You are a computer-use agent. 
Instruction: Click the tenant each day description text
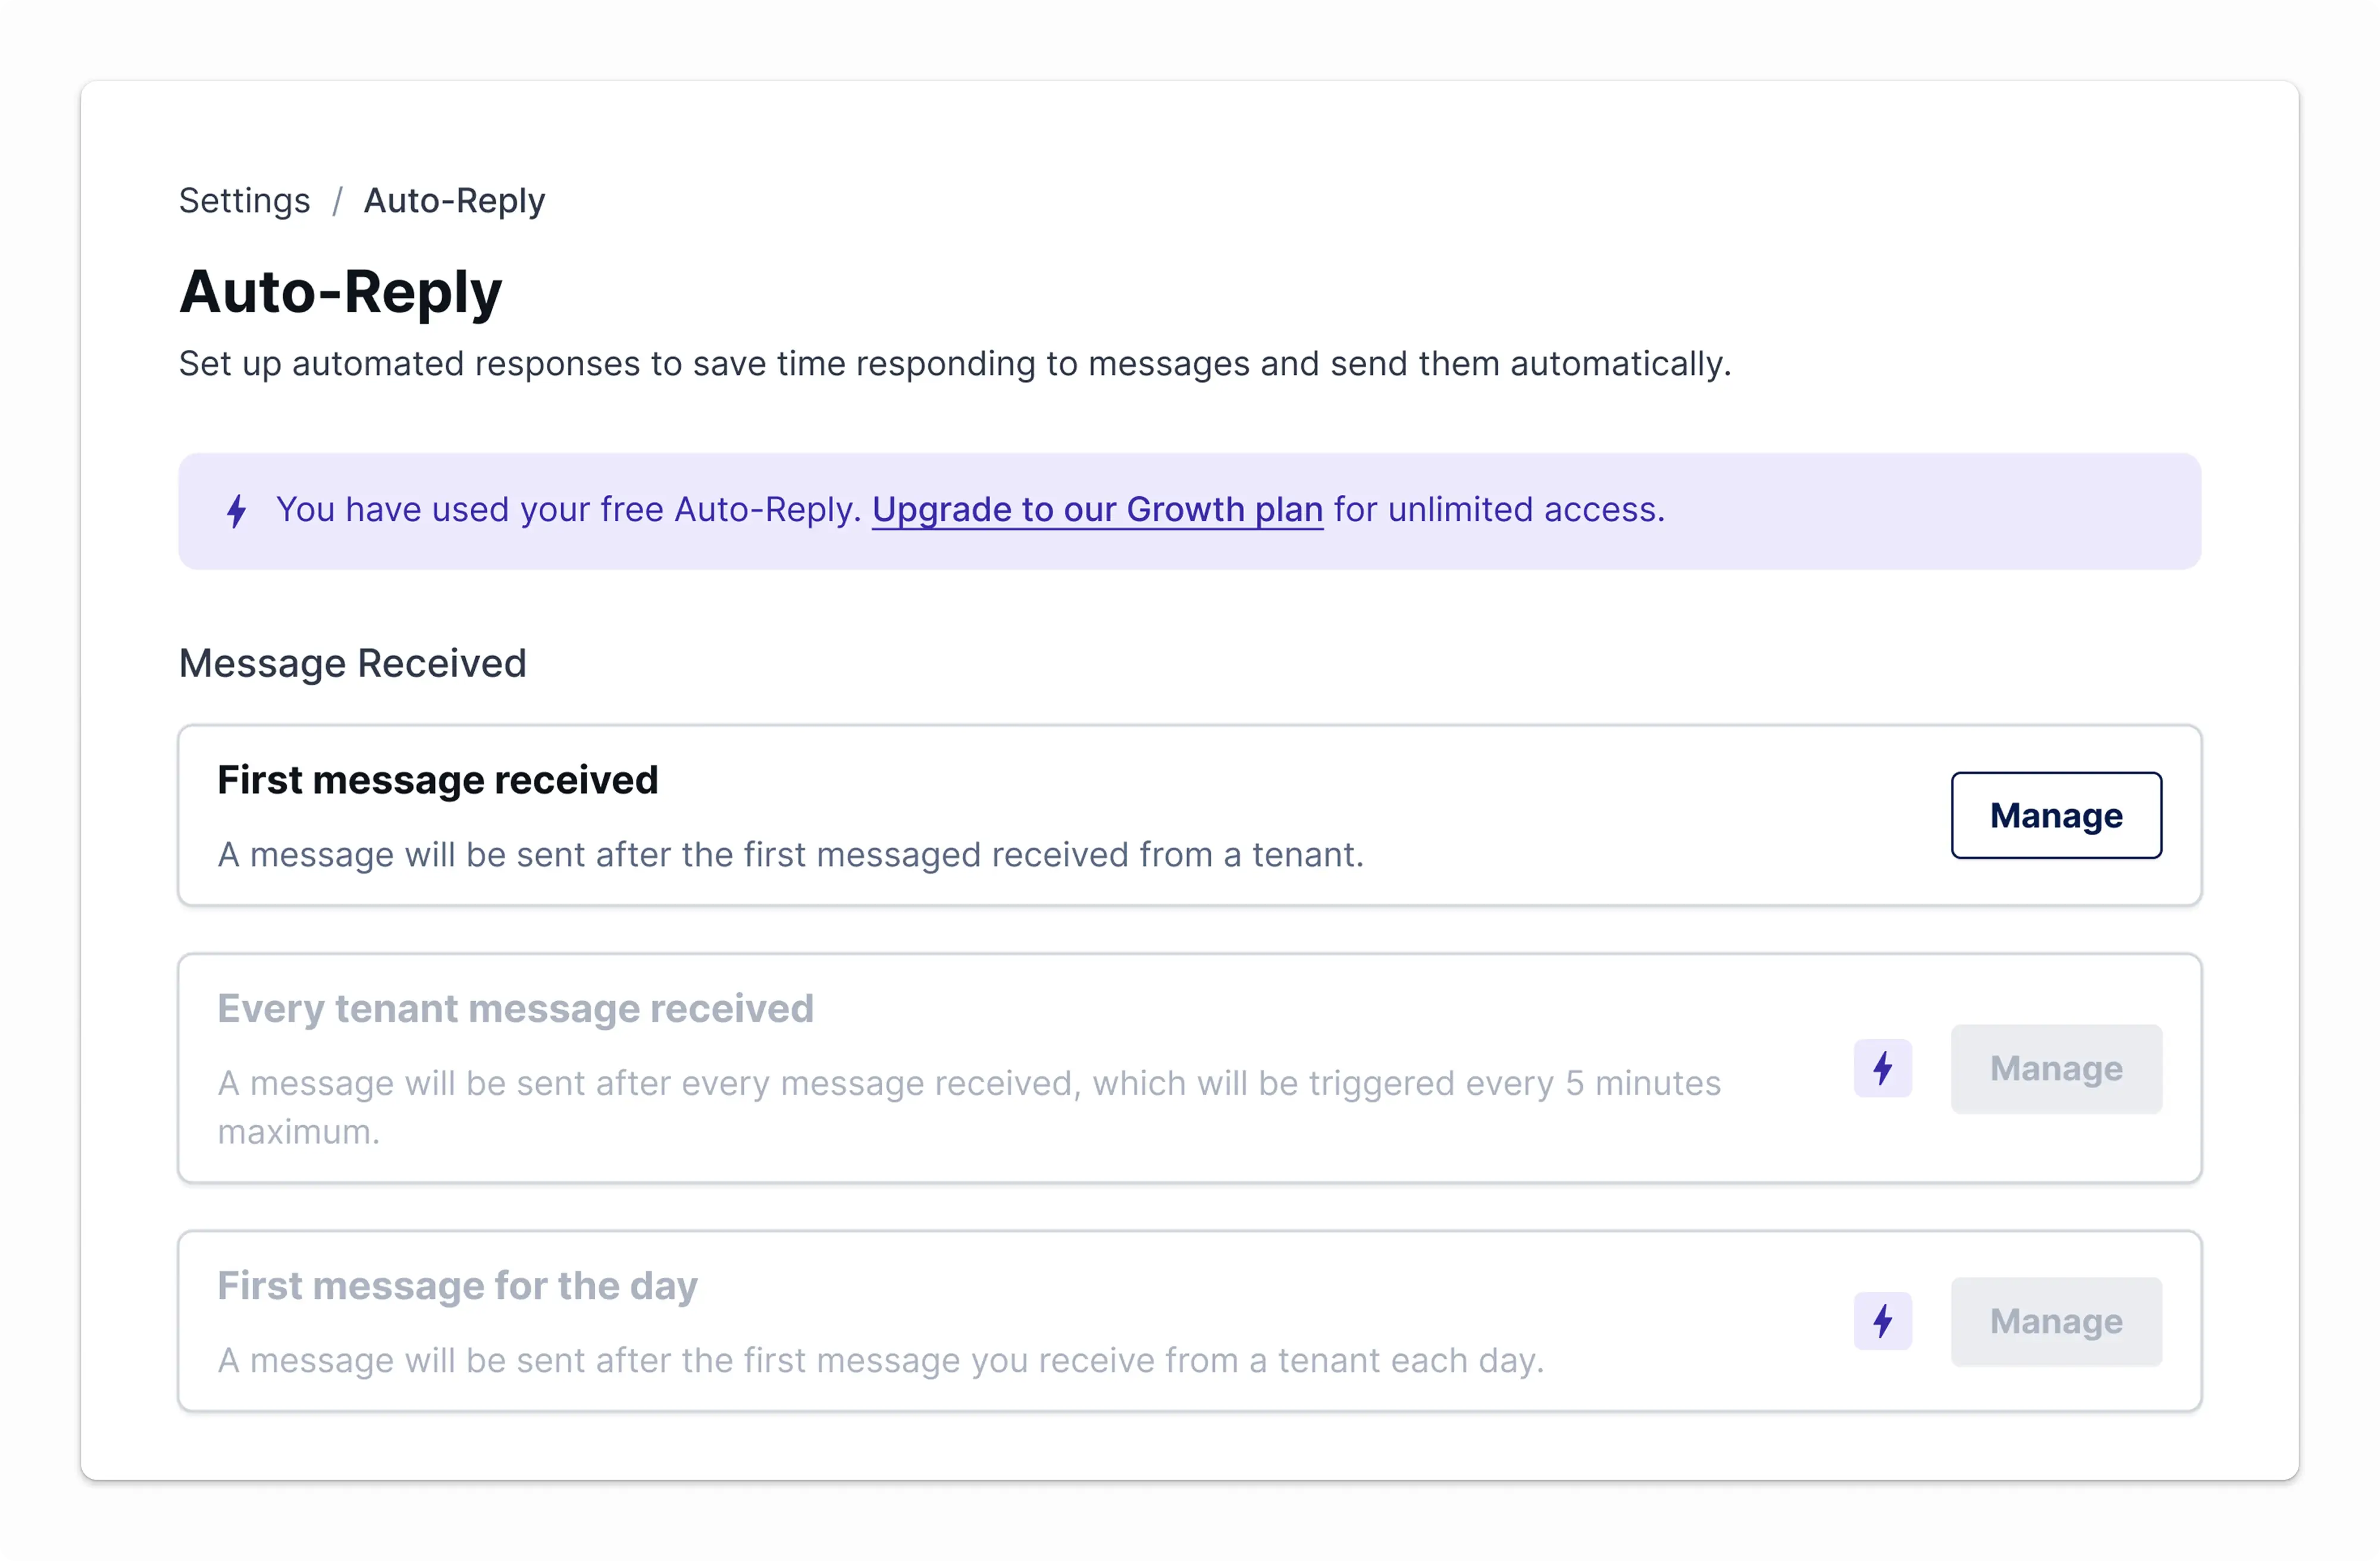tap(880, 1360)
